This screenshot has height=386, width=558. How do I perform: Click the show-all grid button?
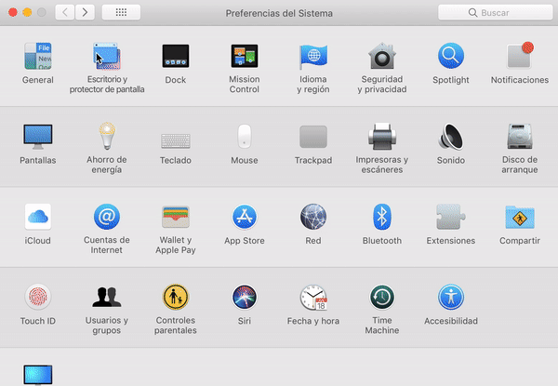[122, 13]
